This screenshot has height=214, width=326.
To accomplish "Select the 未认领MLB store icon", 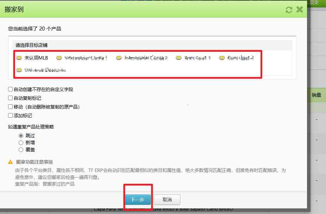I will pos(19,58).
